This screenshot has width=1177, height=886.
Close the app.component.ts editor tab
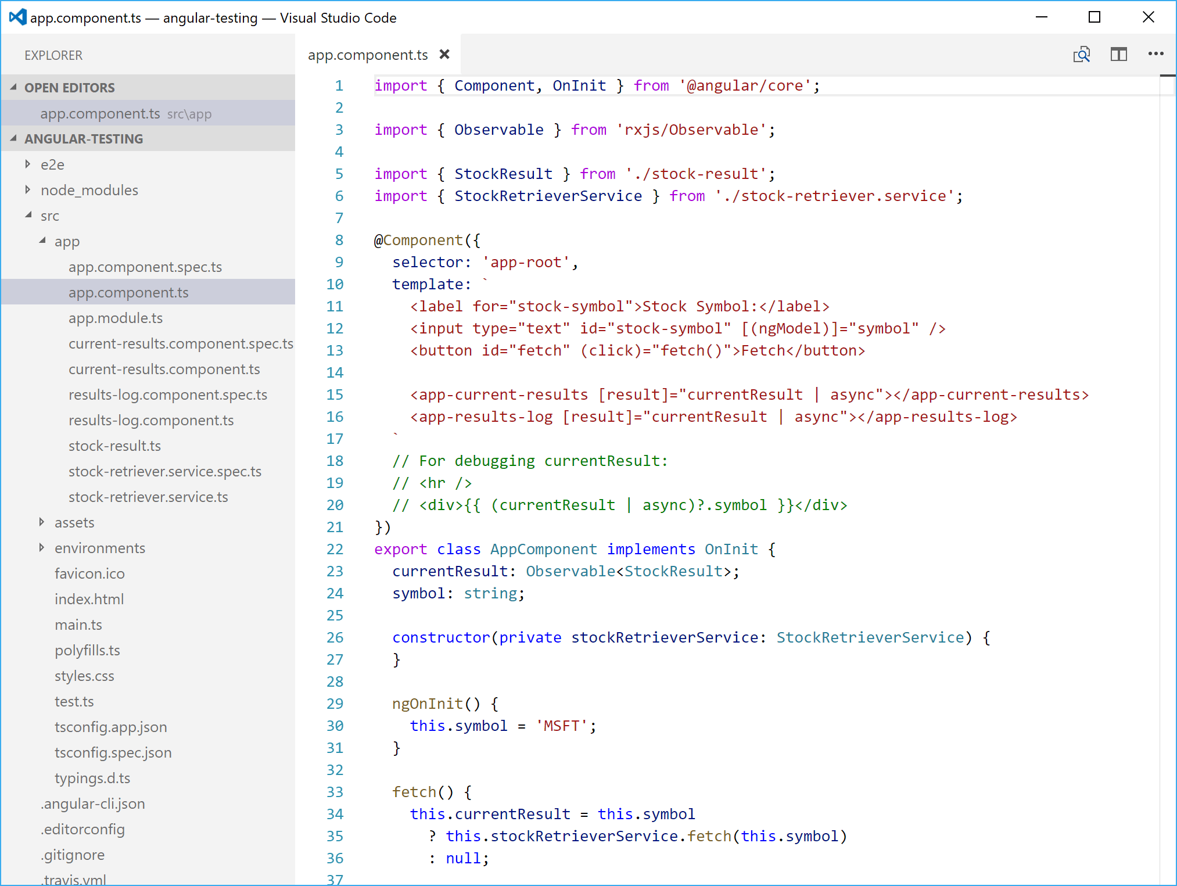click(444, 54)
